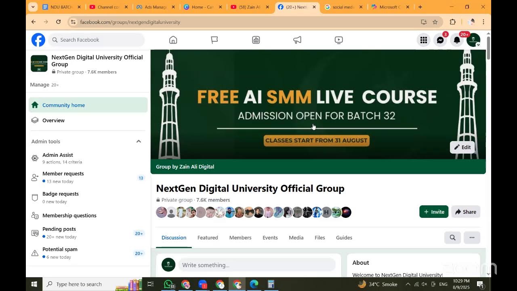Open the tab search dropdown arrow
Screen dimensions: 517x291
[x=33, y=7]
